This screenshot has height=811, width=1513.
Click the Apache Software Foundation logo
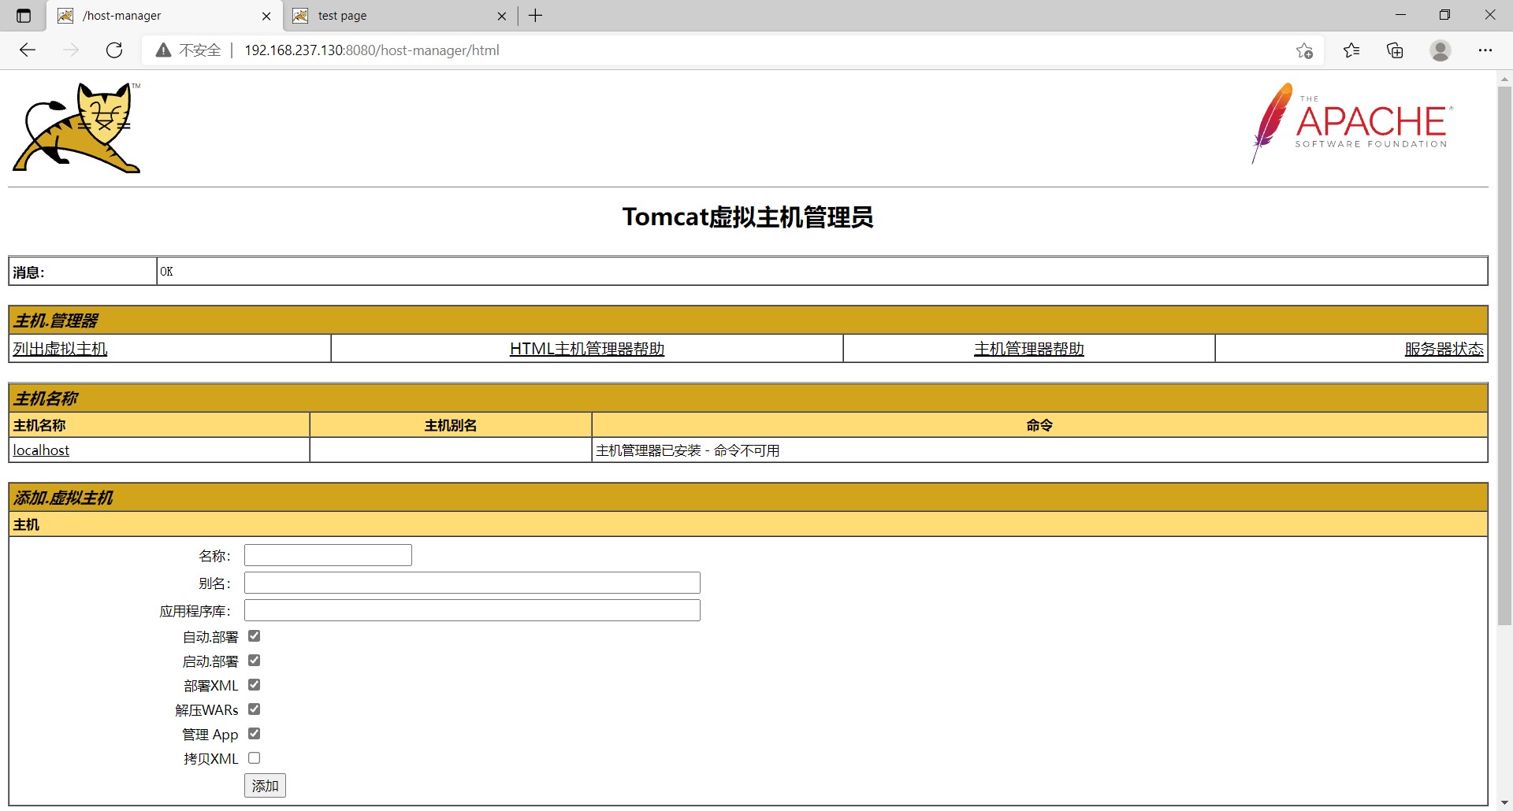pos(1351,124)
